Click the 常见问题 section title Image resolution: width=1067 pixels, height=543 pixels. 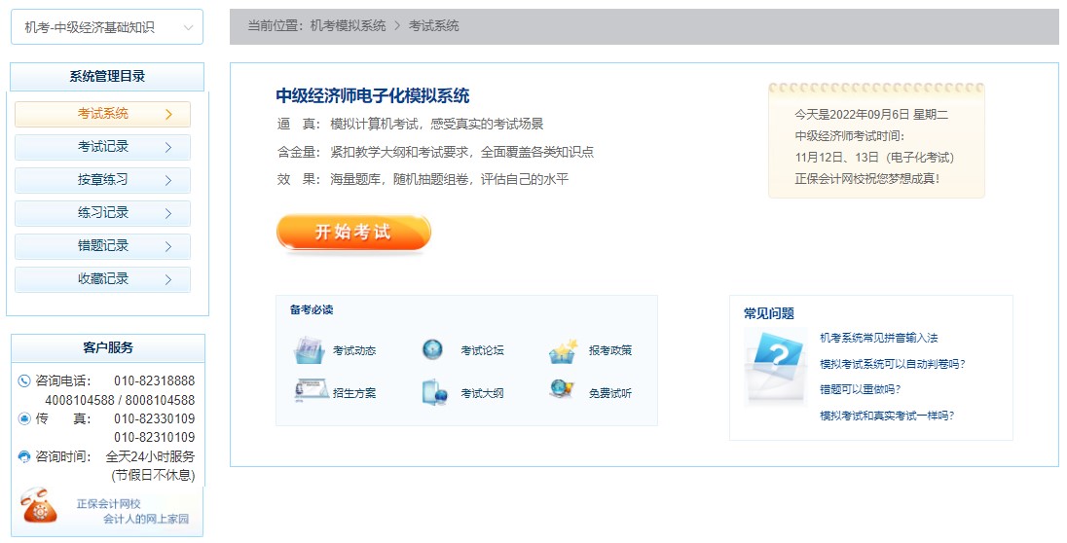(769, 313)
